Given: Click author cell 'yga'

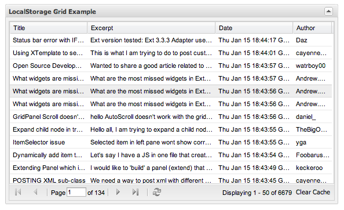Looking at the screenshot, I should (301, 143).
